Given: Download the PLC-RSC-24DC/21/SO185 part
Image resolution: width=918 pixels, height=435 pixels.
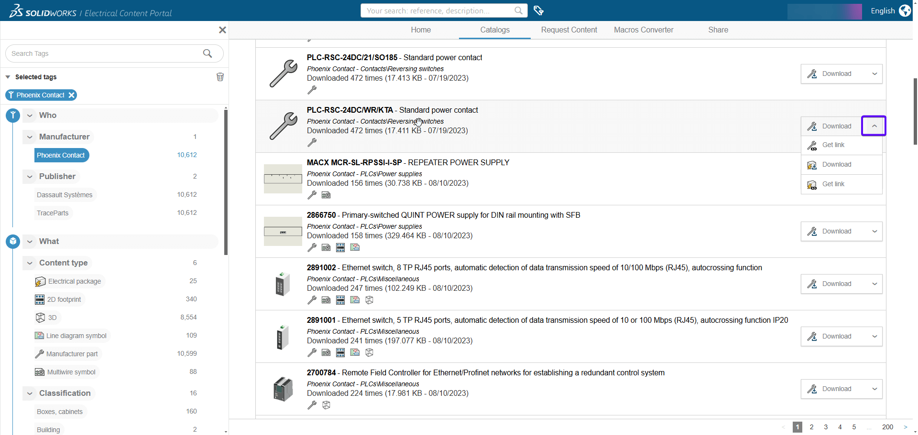Looking at the screenshot, I should (833, 74).
